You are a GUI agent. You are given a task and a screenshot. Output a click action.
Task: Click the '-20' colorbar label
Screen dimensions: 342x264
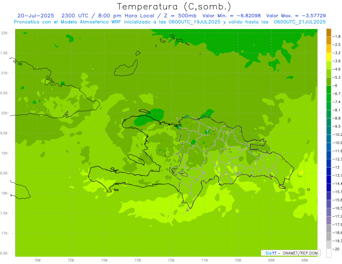(x=336, y=249)
